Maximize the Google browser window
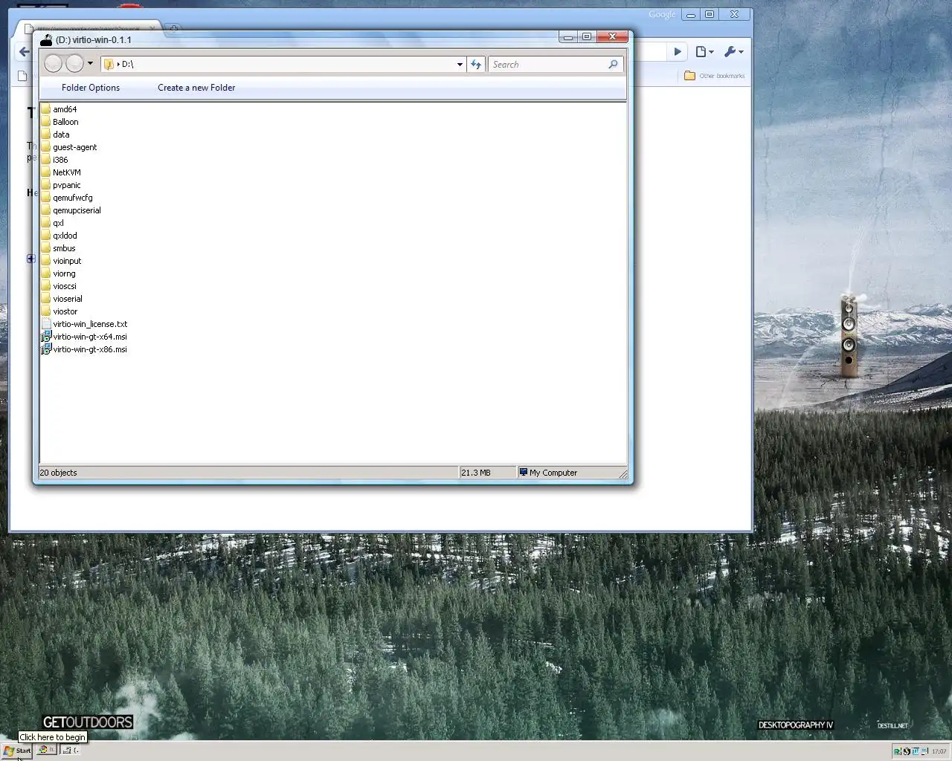The width and height of the screenshot is (952, 761). 710,14
